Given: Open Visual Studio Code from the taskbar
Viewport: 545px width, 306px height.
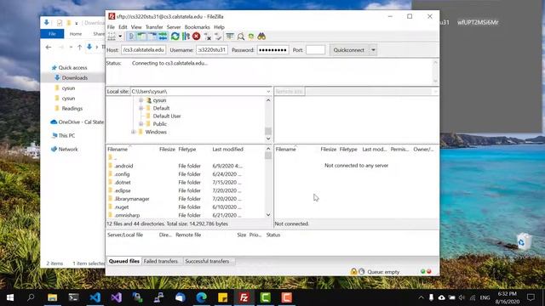Looking at the screenshot, I should click(x=95, y=297).
